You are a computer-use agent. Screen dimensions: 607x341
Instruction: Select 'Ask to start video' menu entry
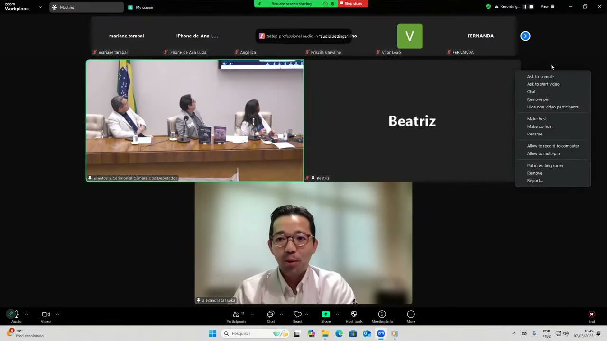point(543,84)
